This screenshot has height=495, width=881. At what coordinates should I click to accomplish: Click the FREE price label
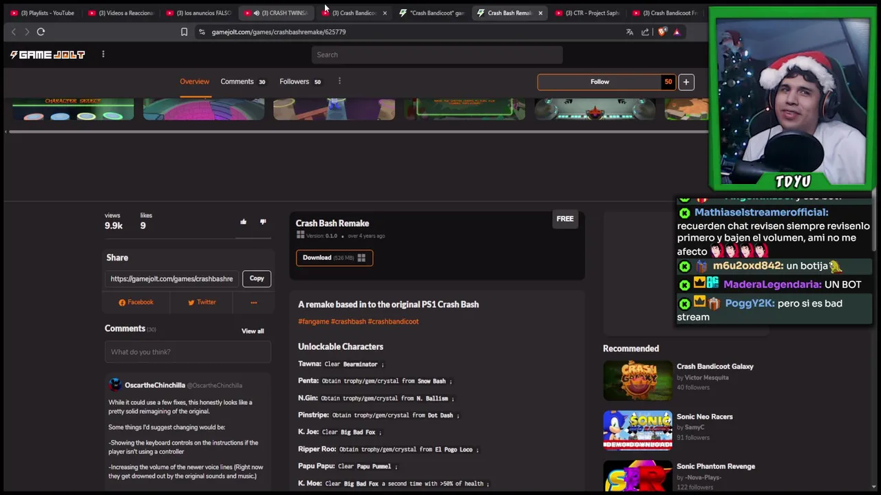(565, 219)
